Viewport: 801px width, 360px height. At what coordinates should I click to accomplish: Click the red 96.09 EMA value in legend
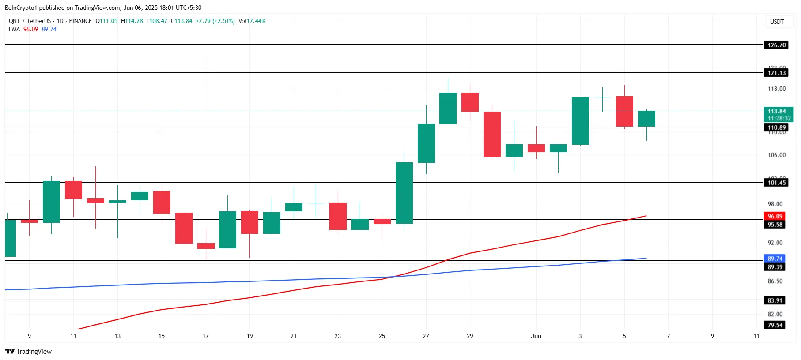30,29
